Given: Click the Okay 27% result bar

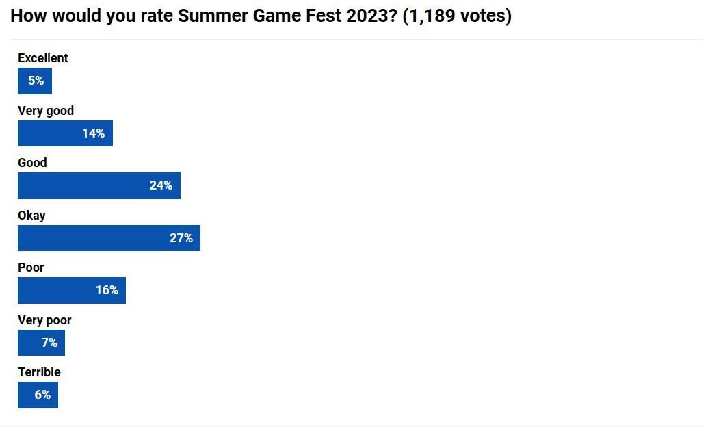Looking at the screenshot, I should [x=109, y=238].
